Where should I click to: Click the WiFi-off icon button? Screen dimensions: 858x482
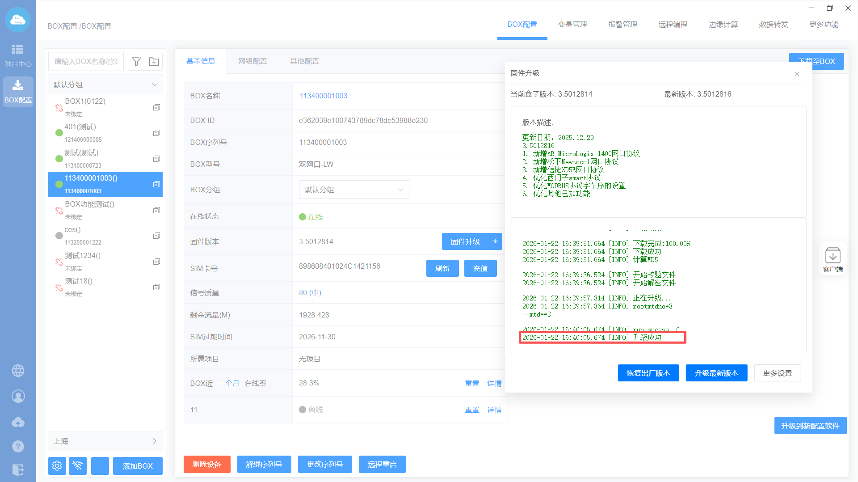78,465
